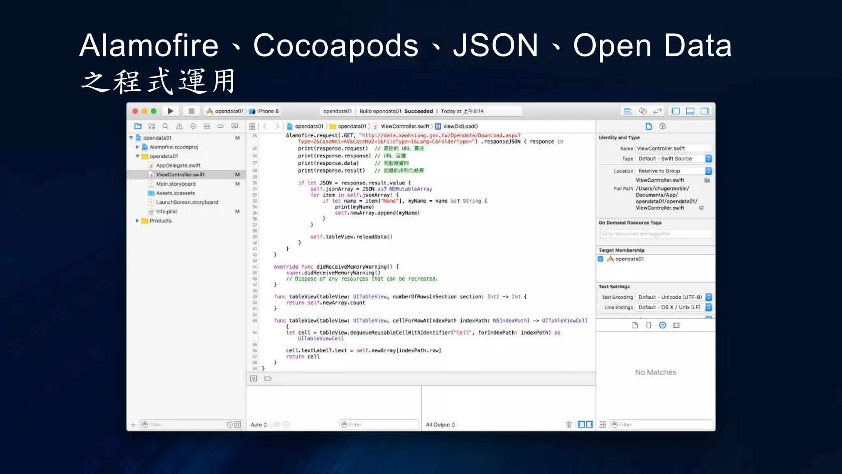842x474 pixels.
Task: Show the variables view pane toggle
Action: click(581, 424)
